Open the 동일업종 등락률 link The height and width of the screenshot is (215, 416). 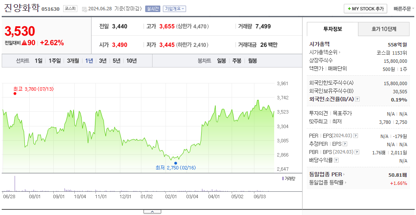click(326, 183)
